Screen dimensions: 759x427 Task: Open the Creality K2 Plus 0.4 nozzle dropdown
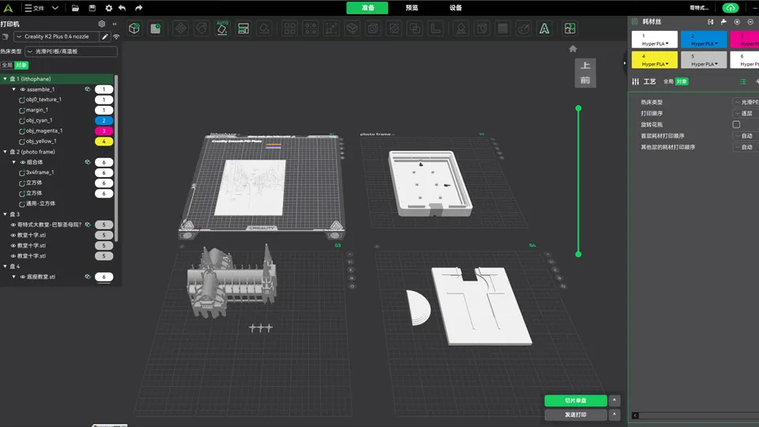pyautogui.click(x=56, y=36)
